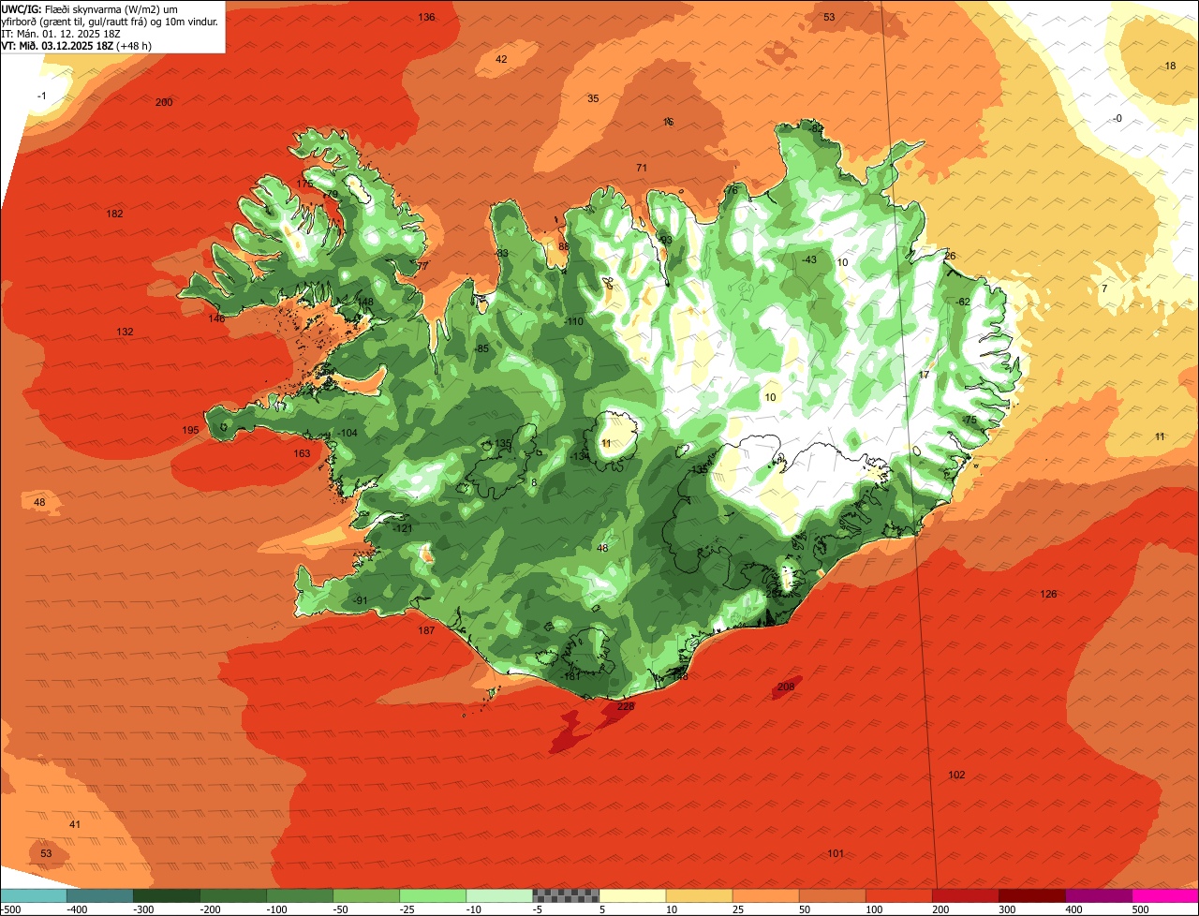Choose the red-orange 100 to 200 swatch
This screenshot has width=1199, height=916.
pos(897,895)
